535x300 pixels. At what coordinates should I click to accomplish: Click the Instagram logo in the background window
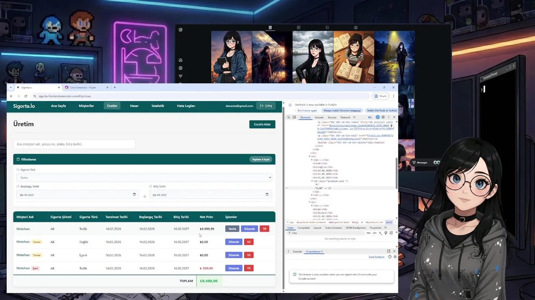coord(181,30)
